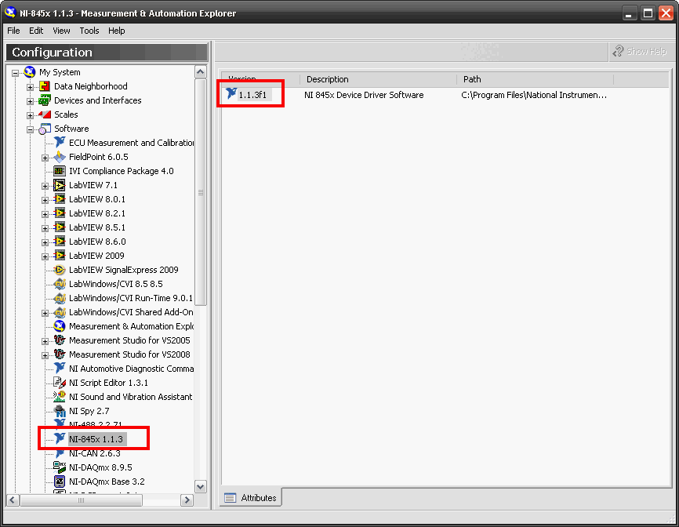Expand the Scales node
The width and height of the screenshot is (679, 527).
30,115
